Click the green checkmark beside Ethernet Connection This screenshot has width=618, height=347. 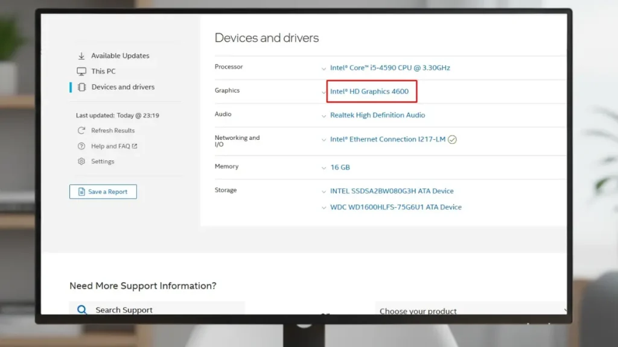coord(452,139)
